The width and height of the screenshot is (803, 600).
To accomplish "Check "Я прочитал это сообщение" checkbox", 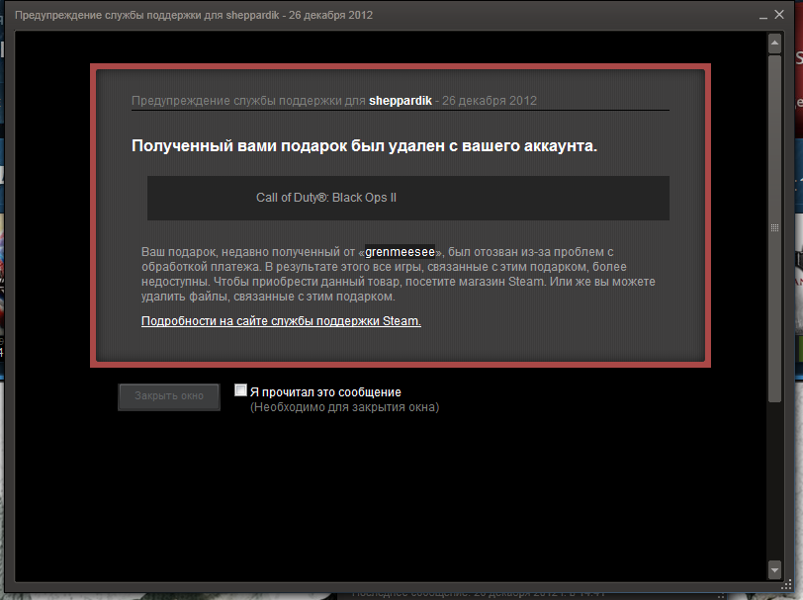I will click(240, 390).
